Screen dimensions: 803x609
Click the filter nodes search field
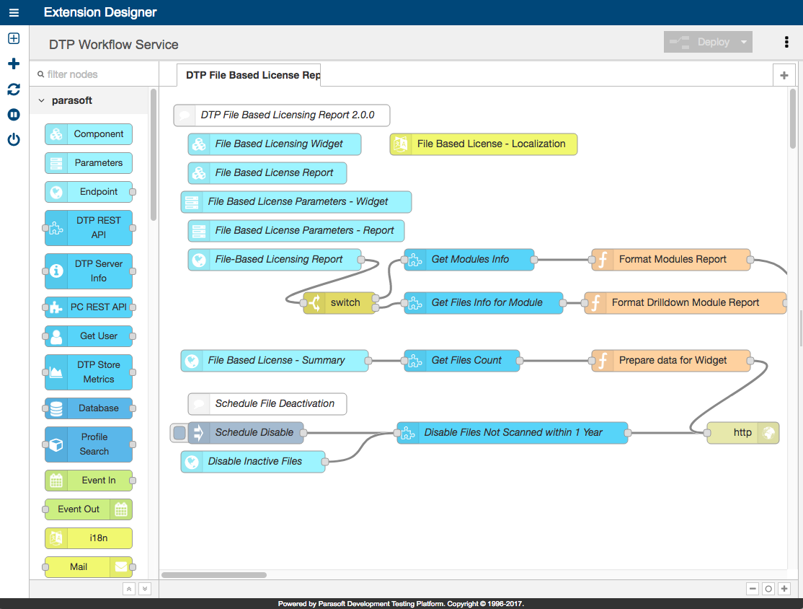(94, 74)
